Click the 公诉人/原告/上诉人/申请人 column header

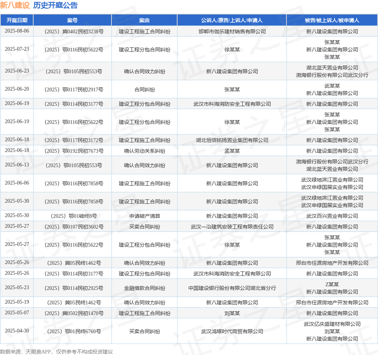point(232,20)
